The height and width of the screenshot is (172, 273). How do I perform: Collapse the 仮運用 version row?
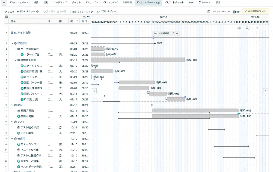[12, 139]
